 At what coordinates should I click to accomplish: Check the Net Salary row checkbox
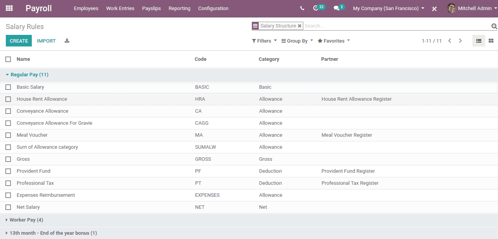click(8, 207)
